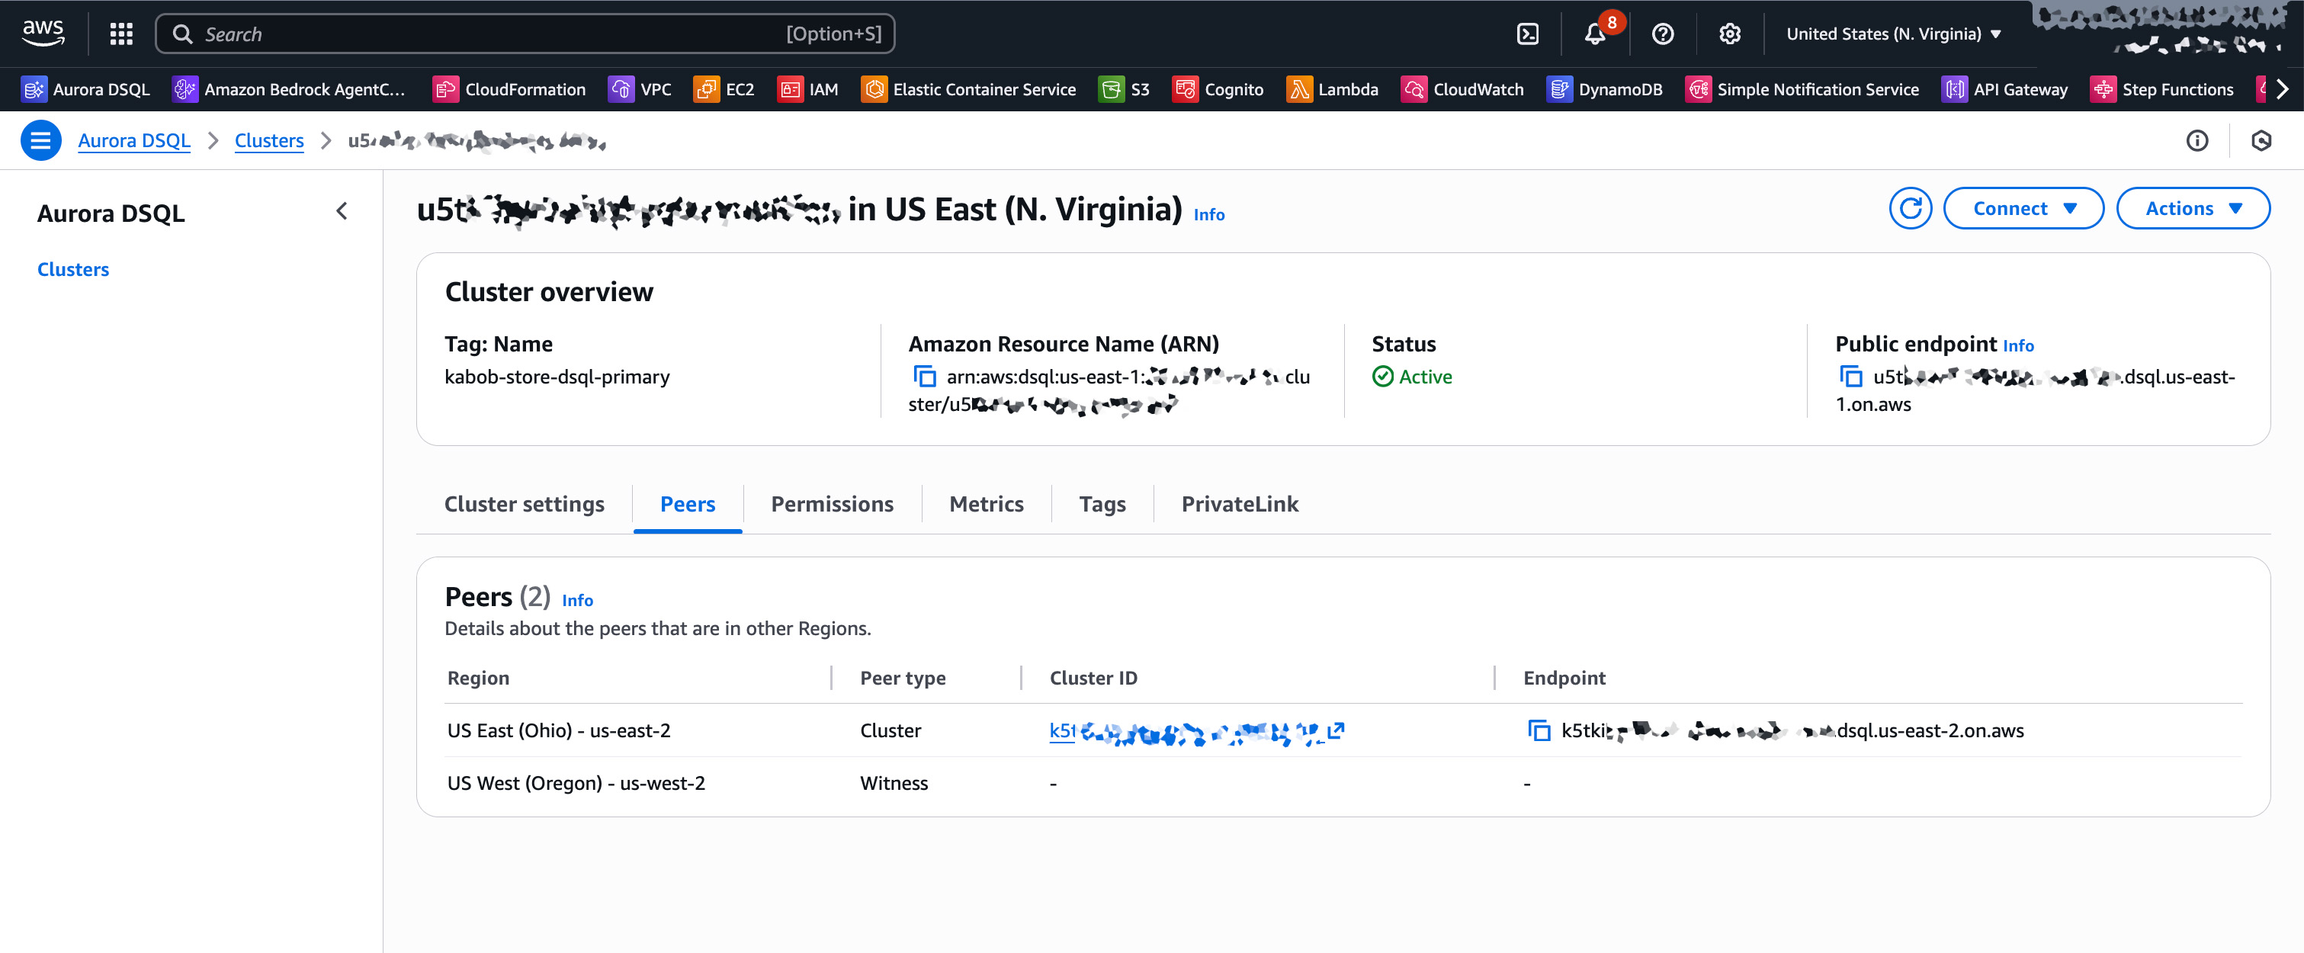Open the Actions dropdown menu
This screenshot has width=2304, height=953.
[x=2192, y=208]
